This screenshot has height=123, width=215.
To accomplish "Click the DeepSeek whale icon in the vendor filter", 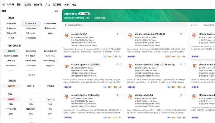I will [x=45, y=24].
